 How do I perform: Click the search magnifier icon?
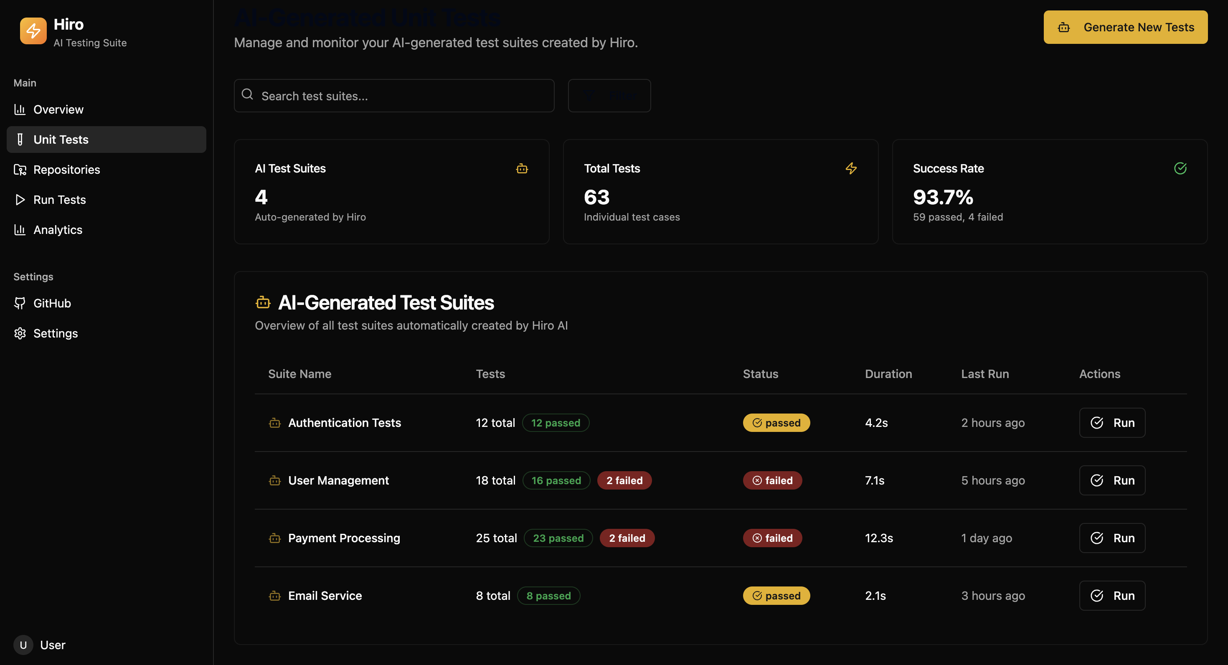click(247, 94)
